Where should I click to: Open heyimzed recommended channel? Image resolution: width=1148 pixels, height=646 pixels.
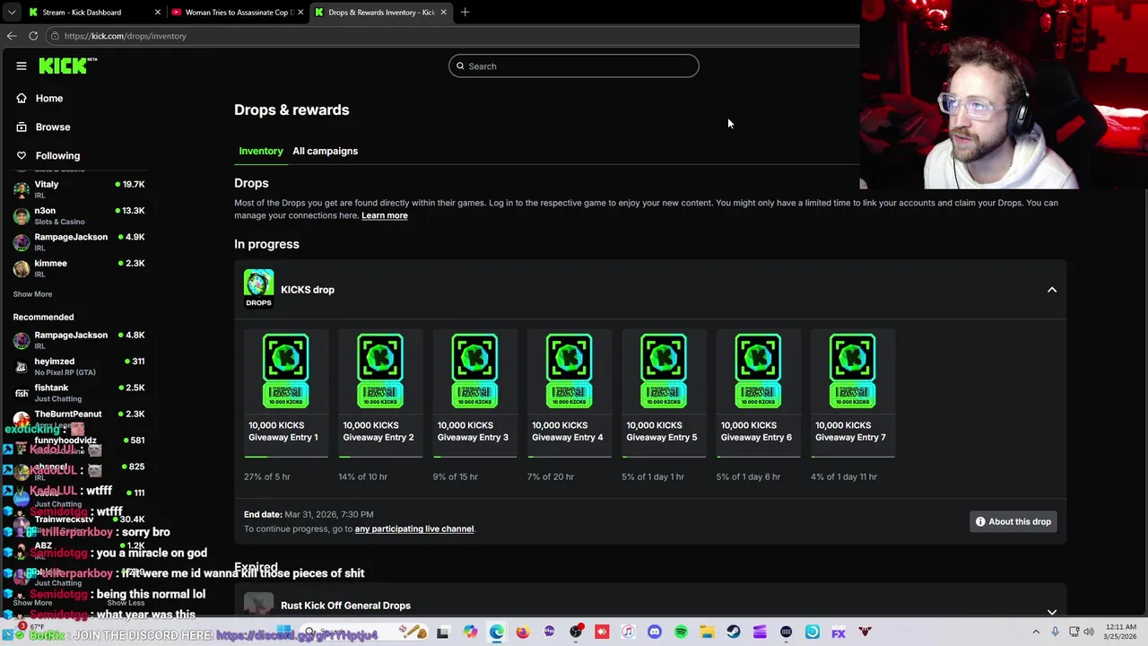click(79, 366)
